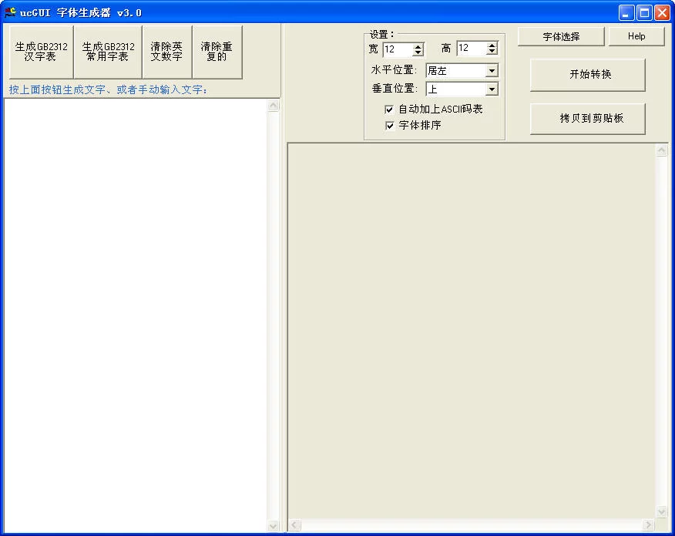The width and height of the screenshot is (675, 536).
Task: Click 生成GB2312常用字表 button
Action: point(108,52)
